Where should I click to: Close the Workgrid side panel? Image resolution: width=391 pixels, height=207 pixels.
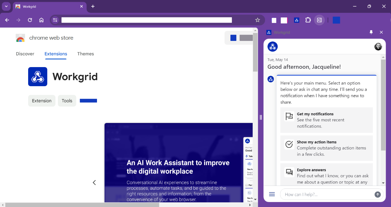(x=381, y=32)
